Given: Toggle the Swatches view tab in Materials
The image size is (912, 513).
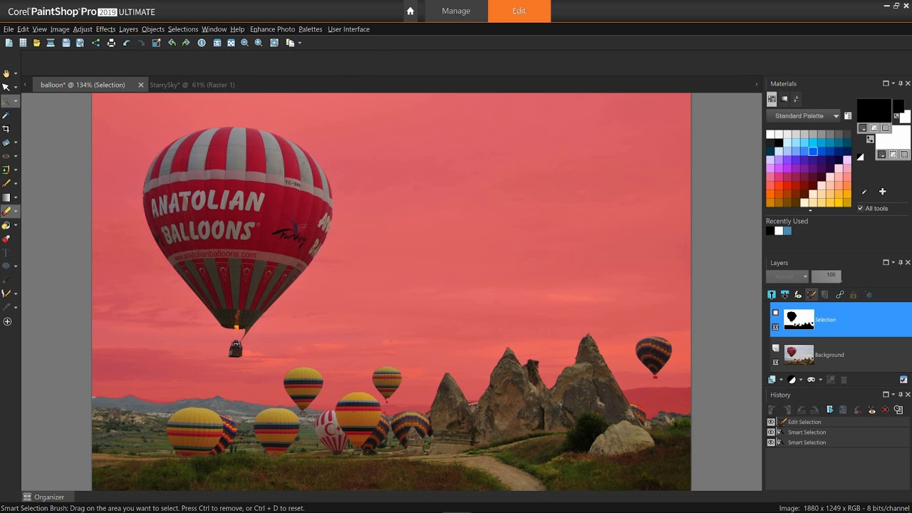Looking at the screenshot, I should tap(772, 99).
